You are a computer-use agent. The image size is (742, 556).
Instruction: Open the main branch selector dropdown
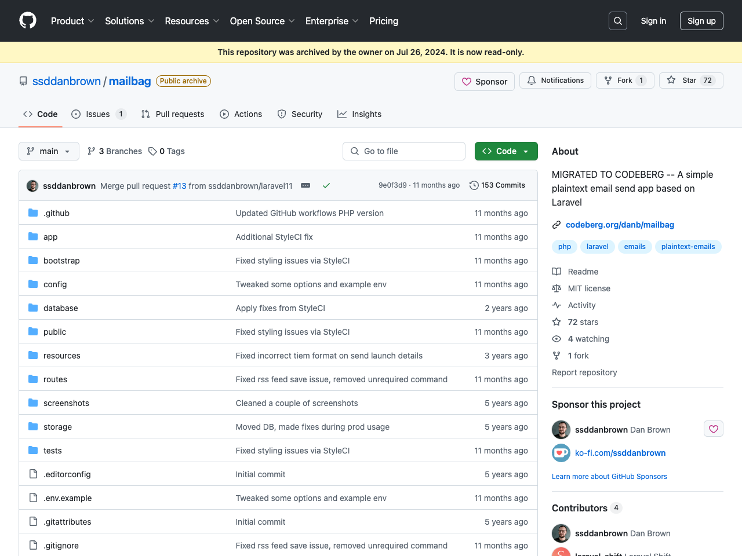coord(49,151)
